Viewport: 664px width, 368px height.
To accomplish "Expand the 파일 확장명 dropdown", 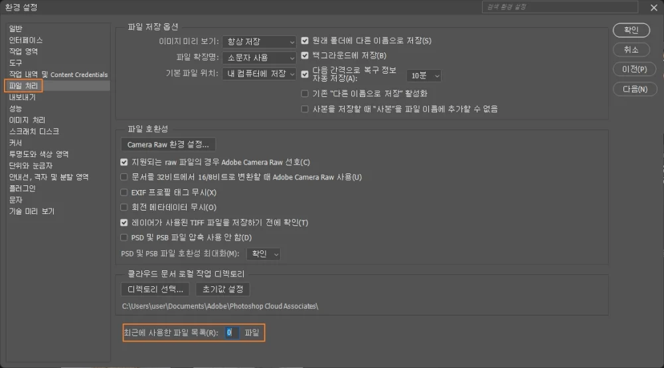I will point(259,58).
